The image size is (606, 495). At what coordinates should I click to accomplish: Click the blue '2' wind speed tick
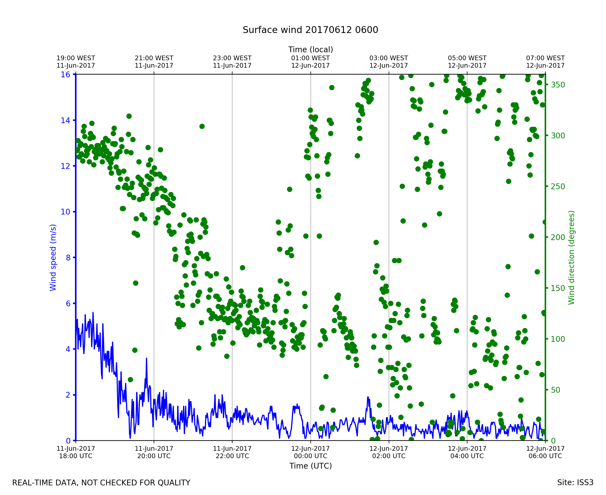68,395
